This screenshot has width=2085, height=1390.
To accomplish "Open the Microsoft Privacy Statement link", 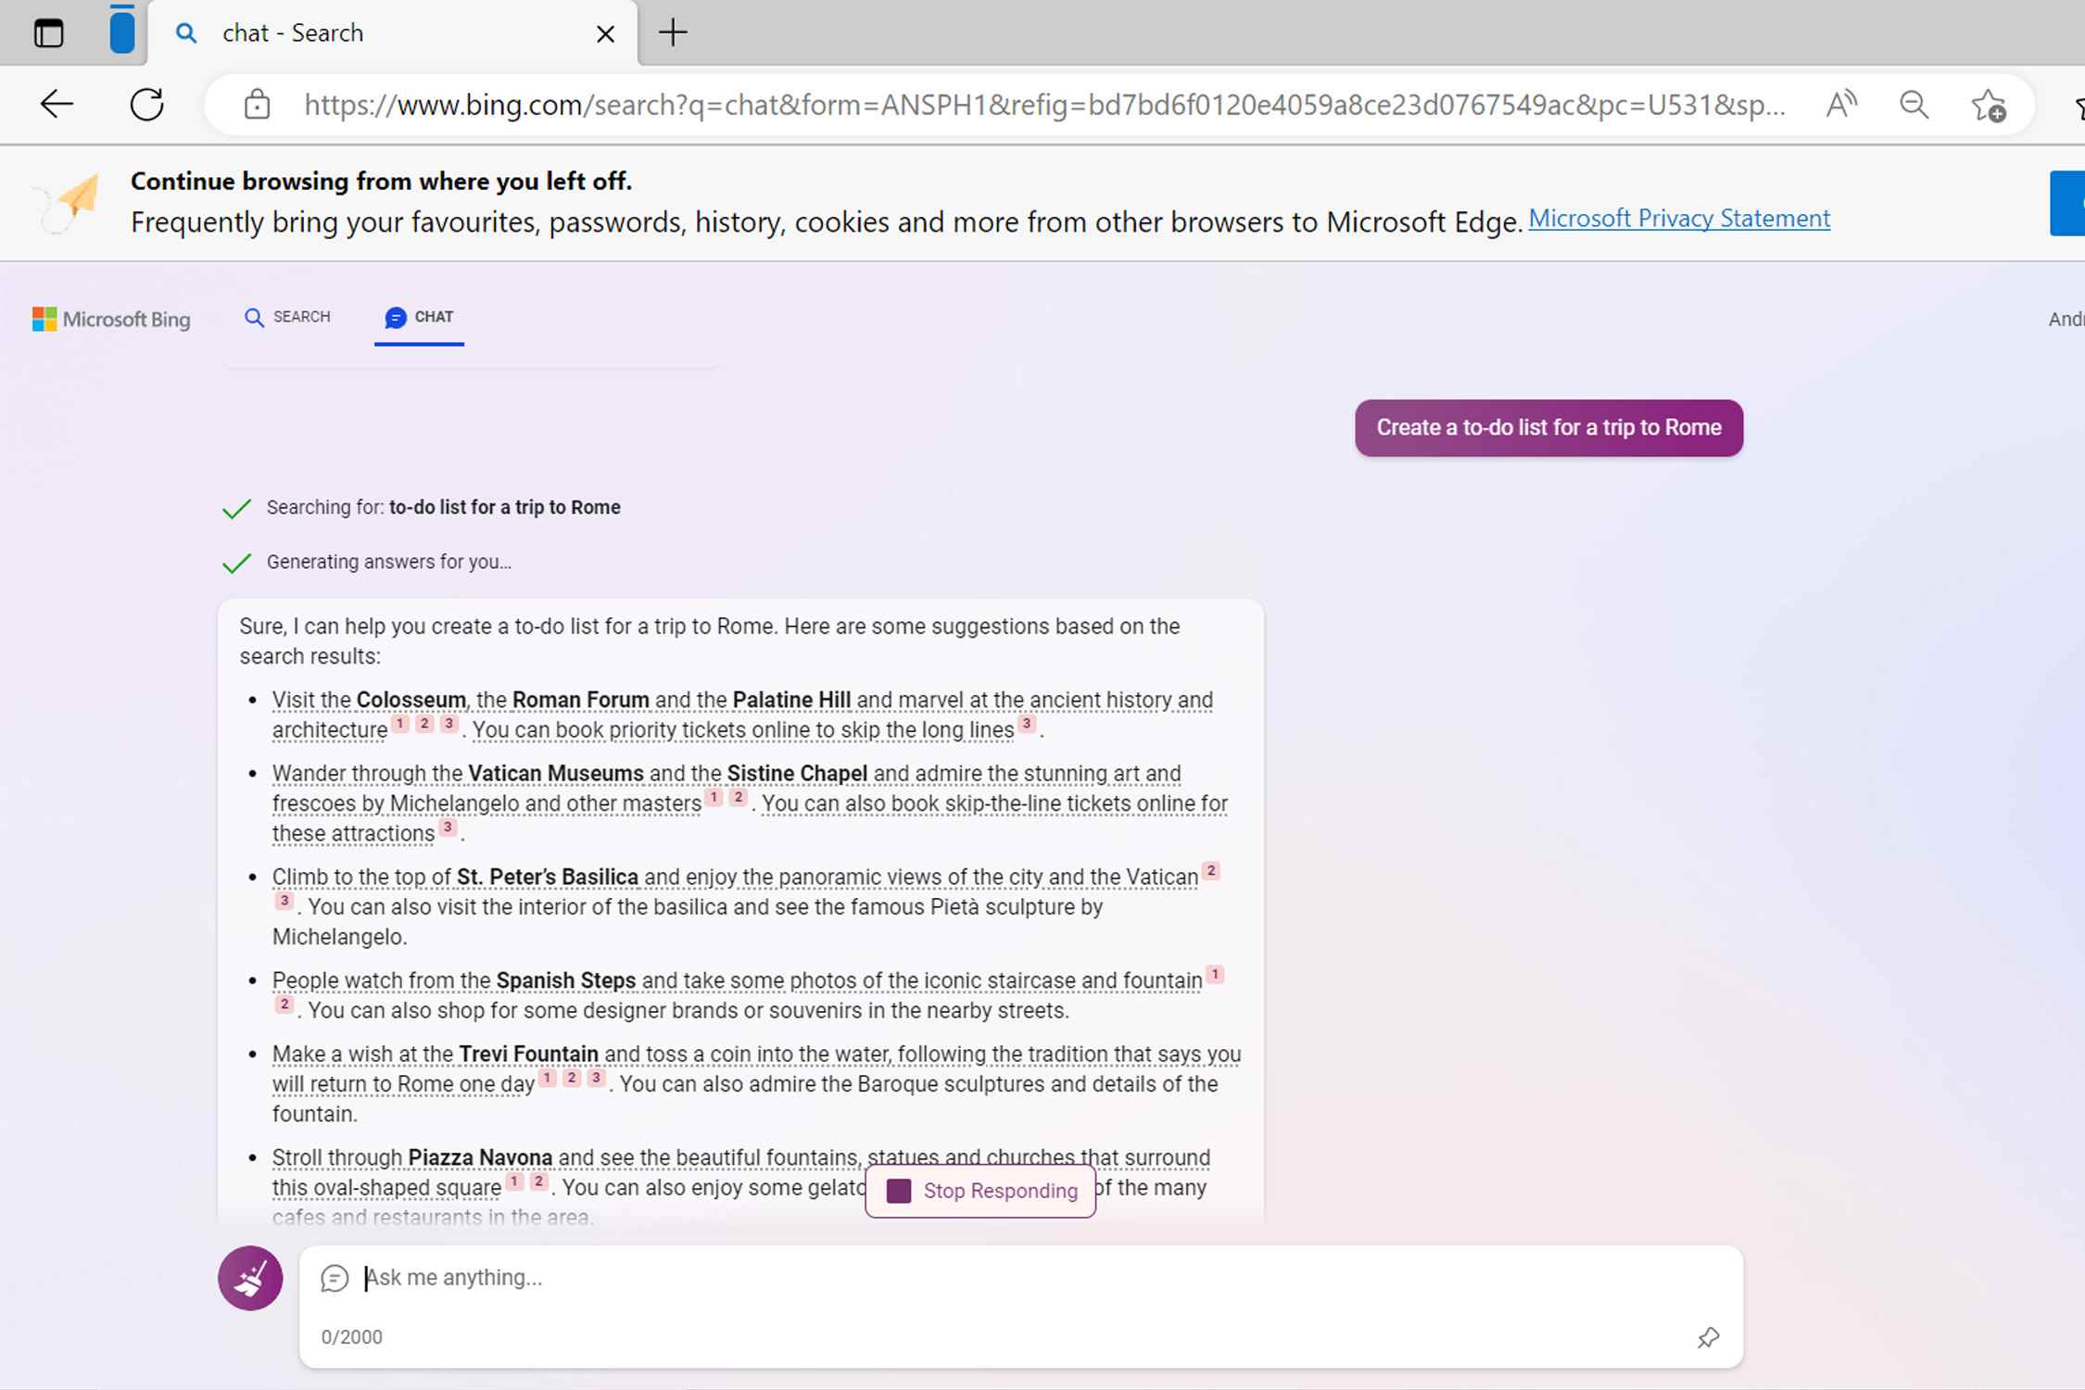I will [x=1679, y=219].
